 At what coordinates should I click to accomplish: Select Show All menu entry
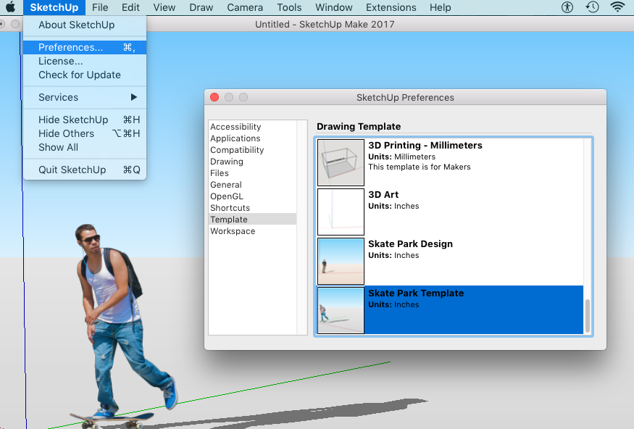point(85,147)
